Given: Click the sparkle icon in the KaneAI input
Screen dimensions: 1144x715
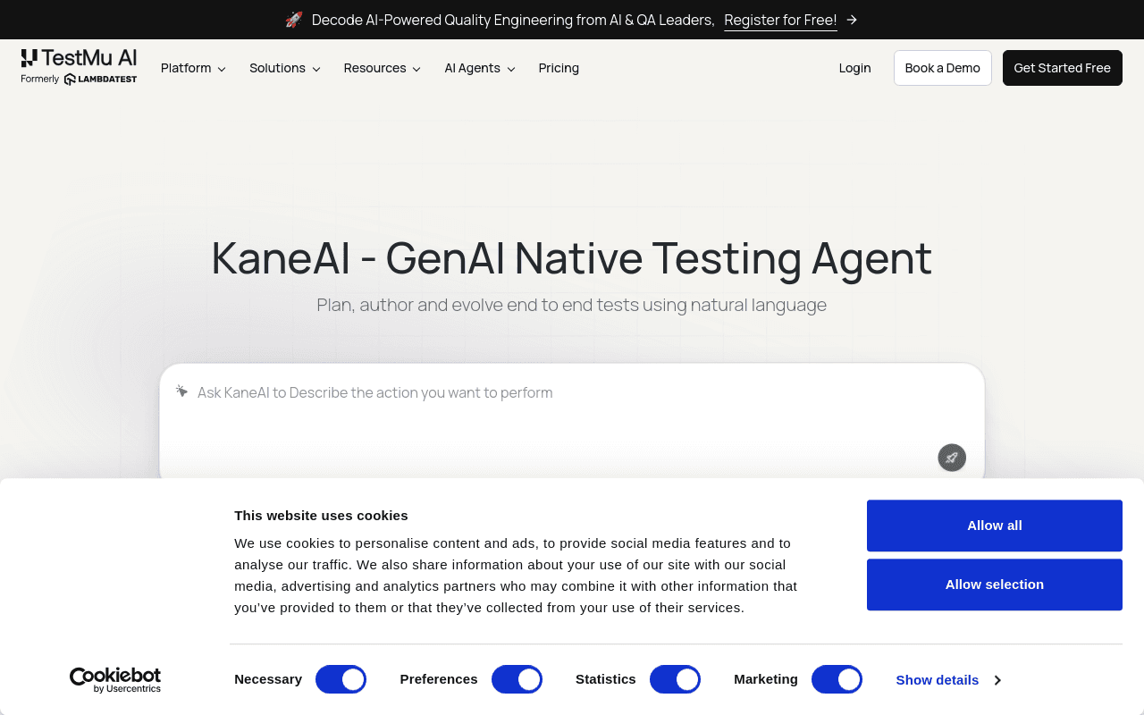Looking at the screenshot, I should [x=181, y=391].
